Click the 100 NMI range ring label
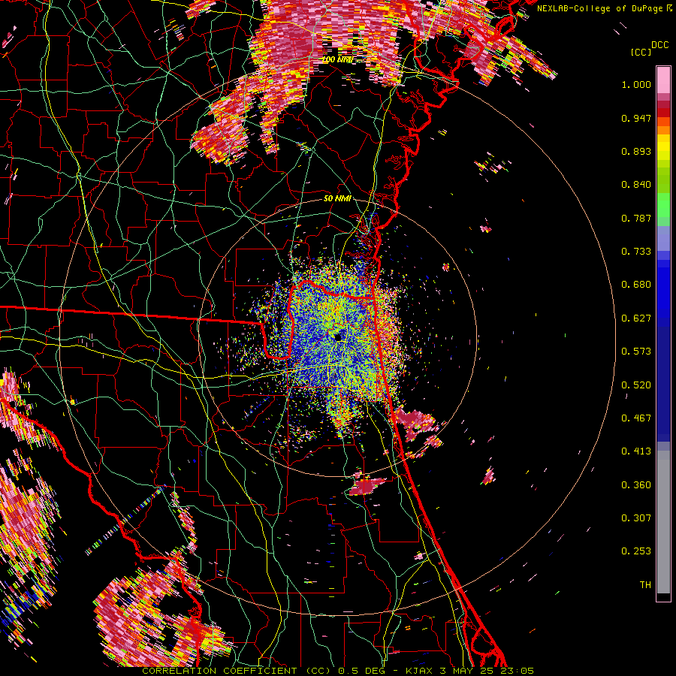This screenshot has width=676, height=676. [x=337, y=59]
